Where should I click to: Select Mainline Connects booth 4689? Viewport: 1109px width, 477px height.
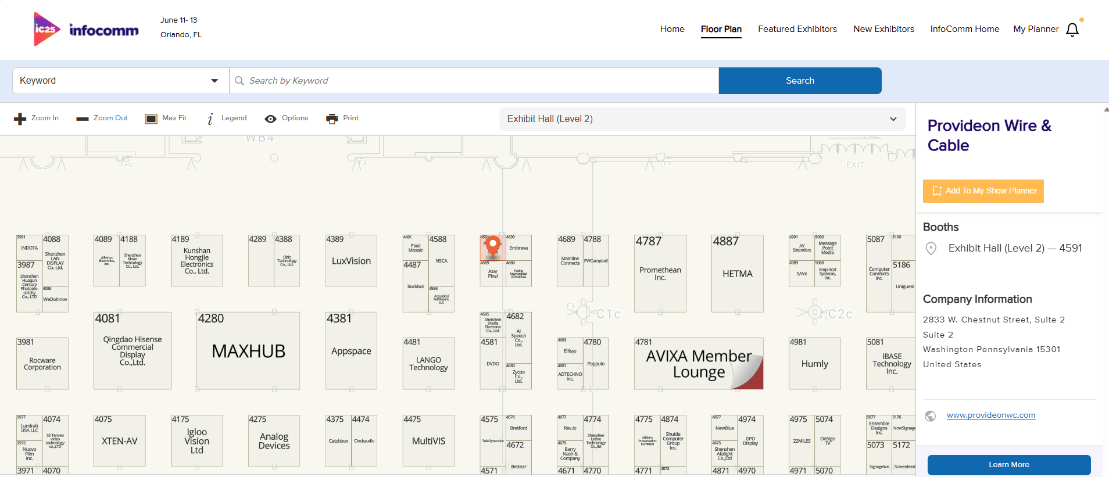pos(570,261)
